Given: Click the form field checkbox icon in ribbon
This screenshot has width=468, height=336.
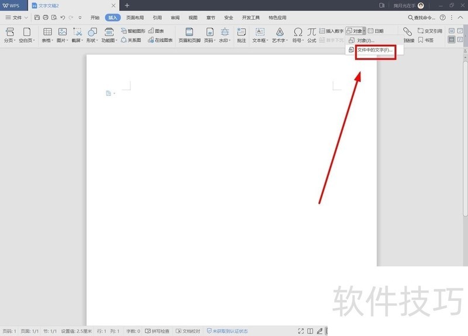Looking at the screenshot, I should pyautogui.click(x=460, y=31).
